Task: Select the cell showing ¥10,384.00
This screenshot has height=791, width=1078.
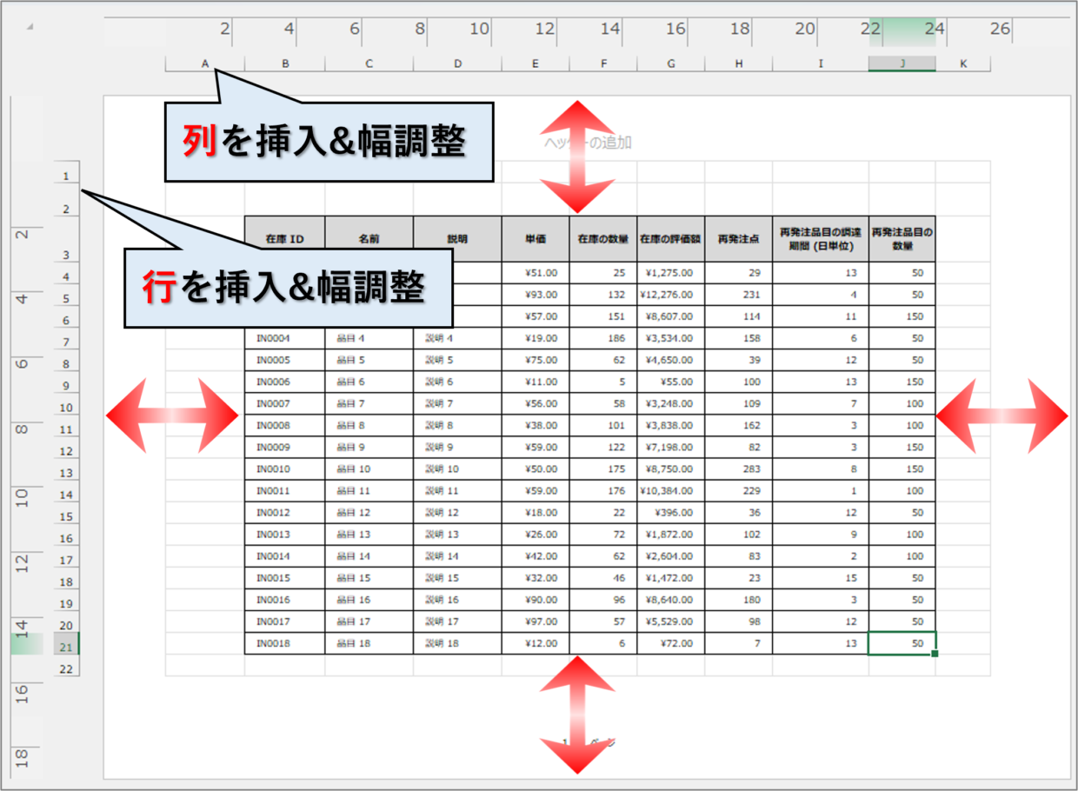Action: [670, 491]
